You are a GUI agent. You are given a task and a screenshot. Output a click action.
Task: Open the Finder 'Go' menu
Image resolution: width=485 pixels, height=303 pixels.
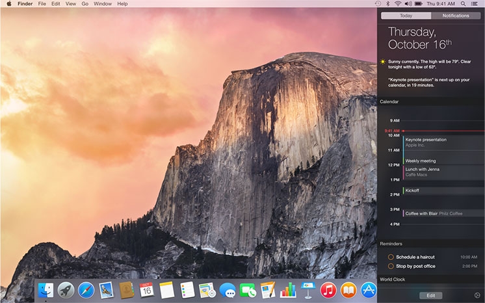click(x=85, y=4)
